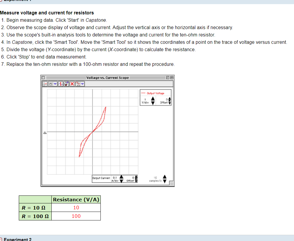Increase samples/s rate with up arrow
This screenshot has width=294, height=241.
click(x=165, y=177)
